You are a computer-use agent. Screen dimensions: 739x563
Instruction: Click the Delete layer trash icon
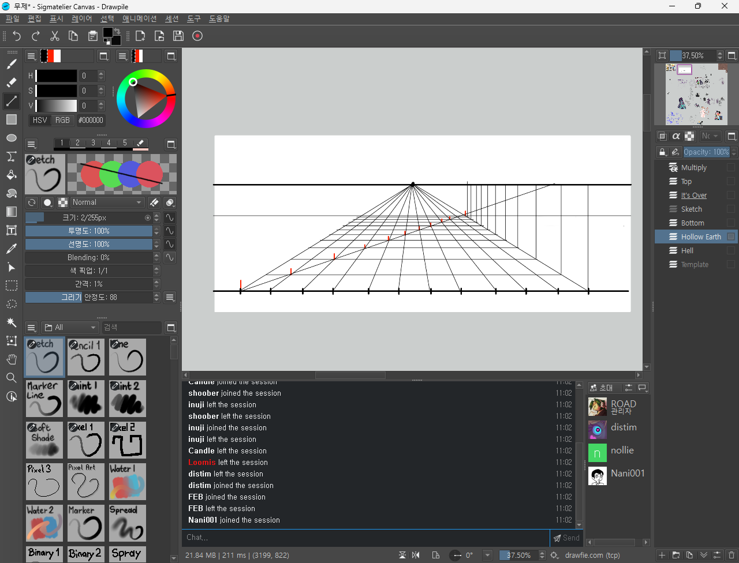(731, 555)
